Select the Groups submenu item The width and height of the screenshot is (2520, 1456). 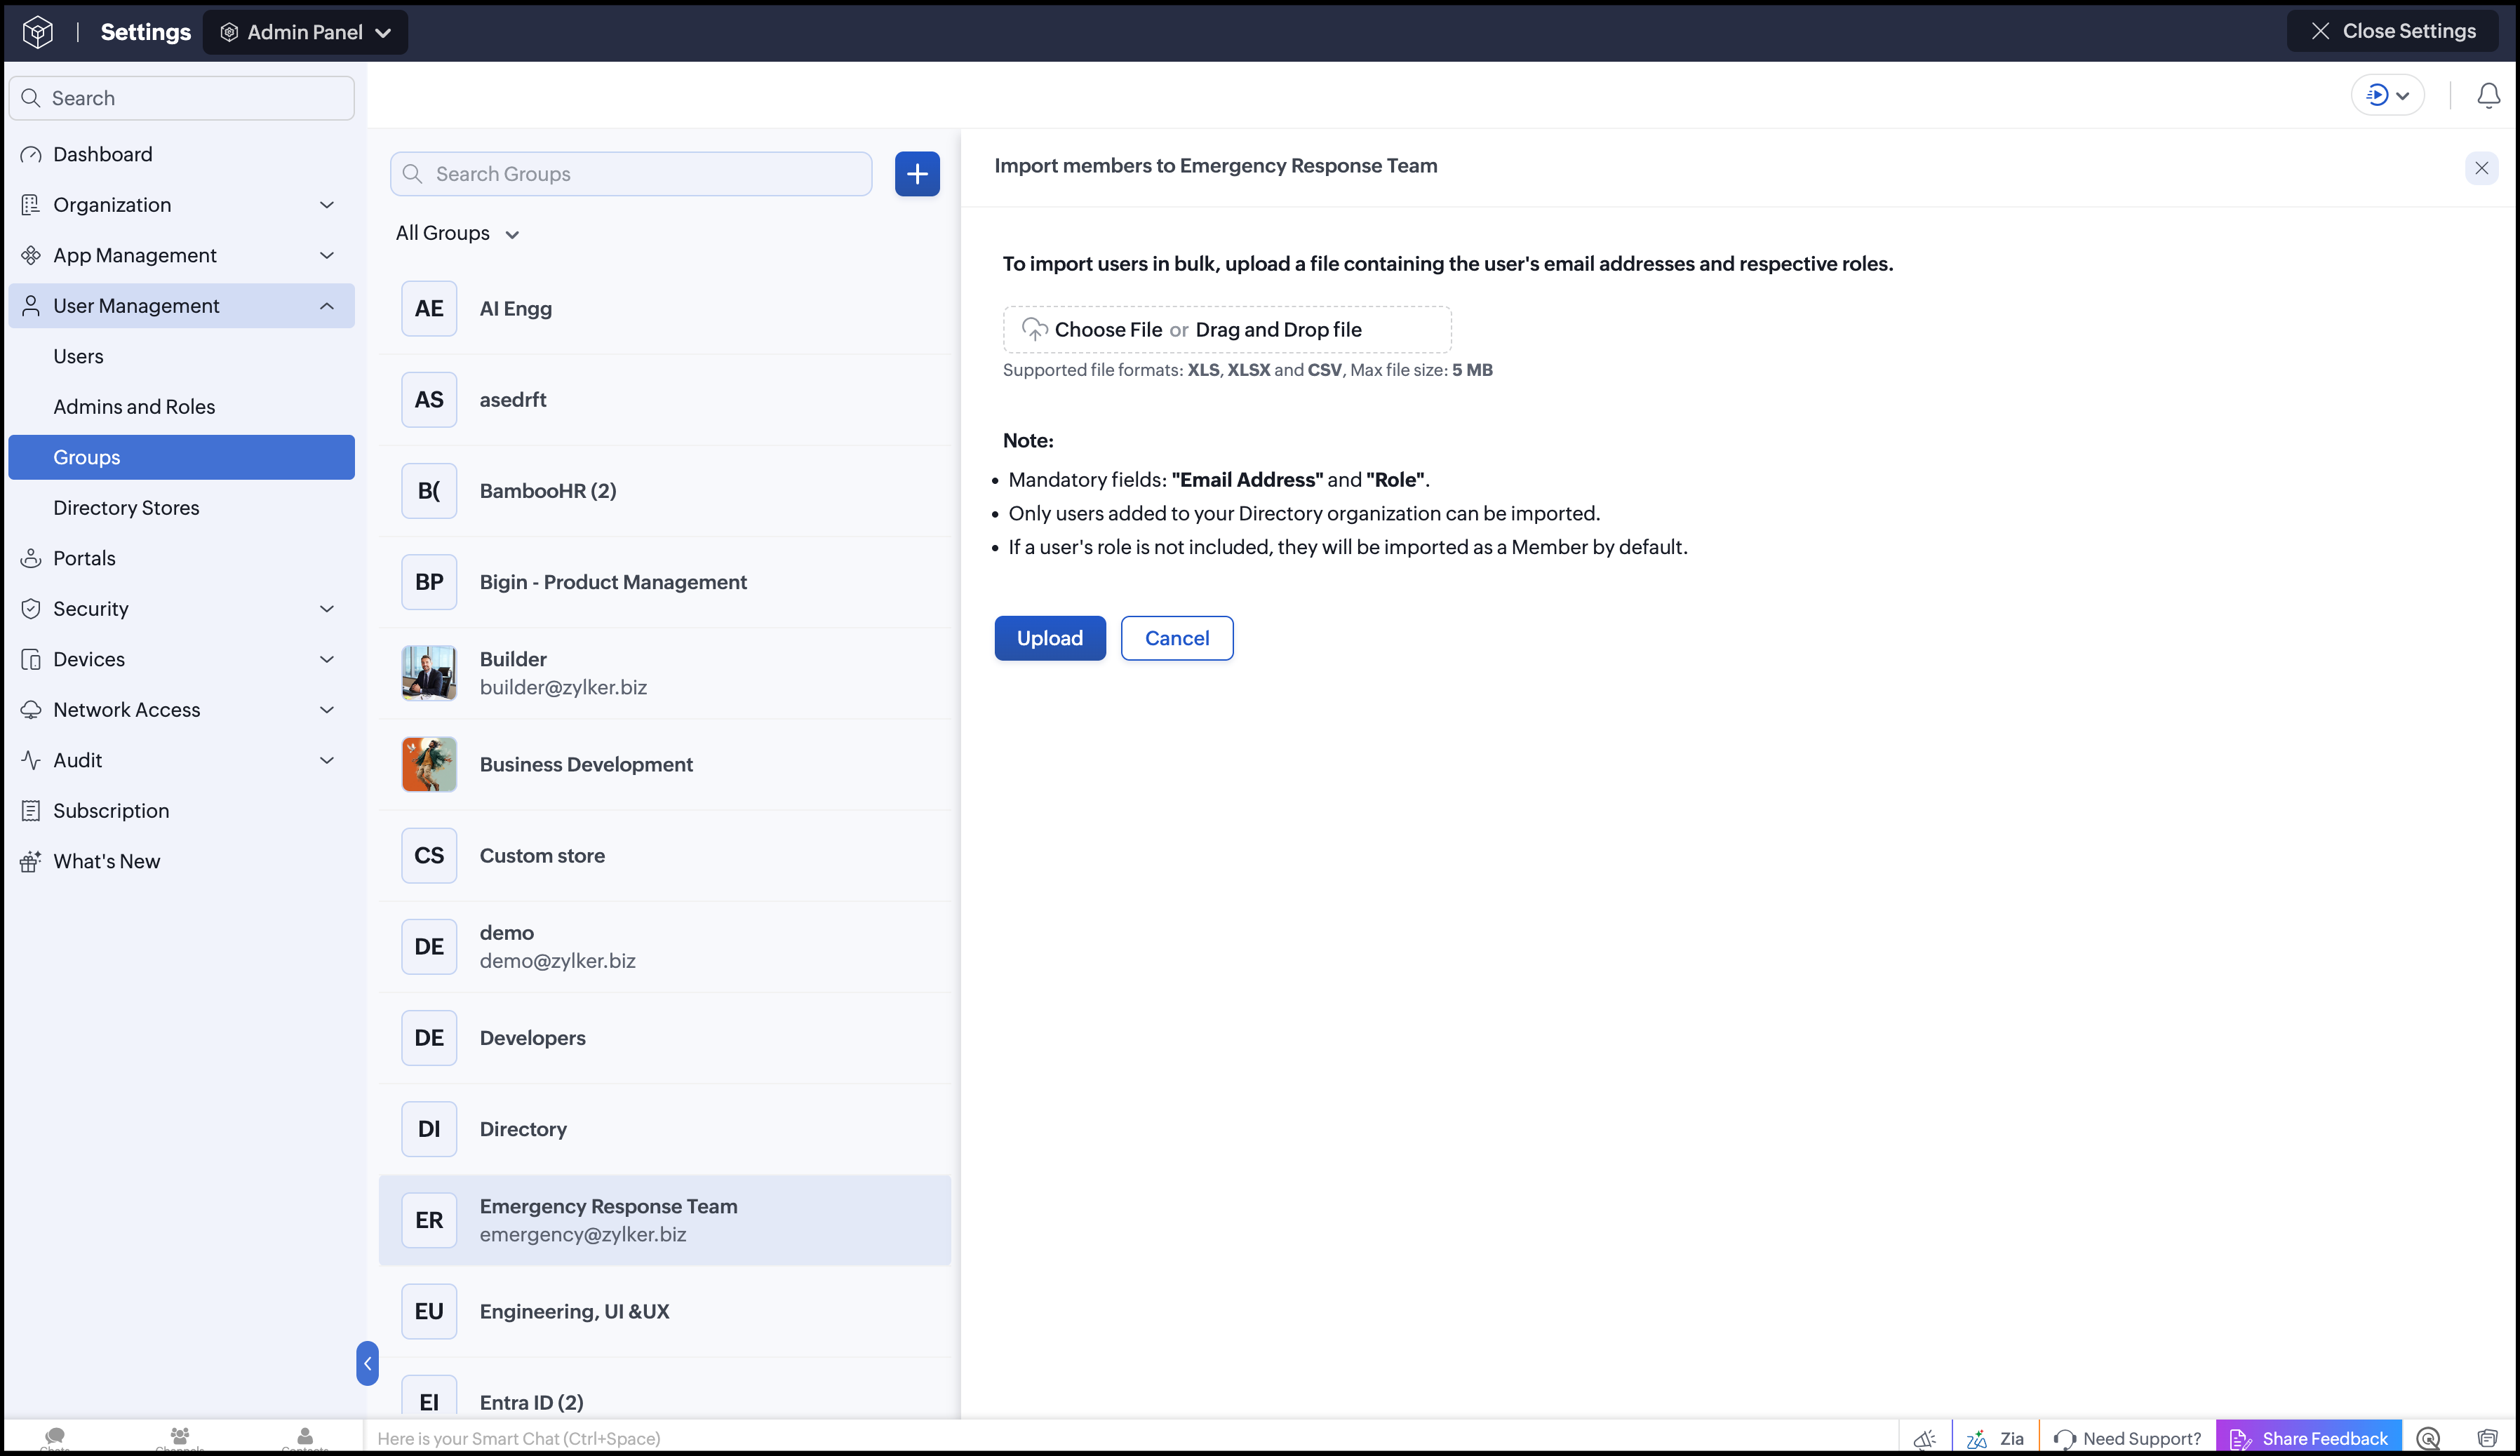pos(182,457)
